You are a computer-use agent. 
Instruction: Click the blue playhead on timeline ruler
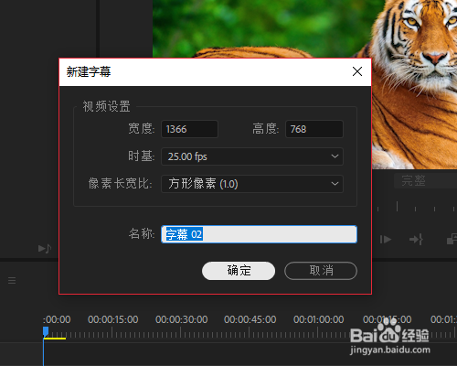[46, 331]
